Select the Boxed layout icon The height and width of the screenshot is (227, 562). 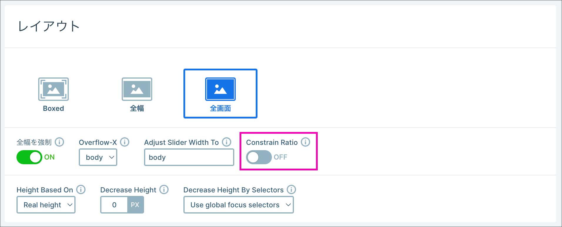(53, 89)
